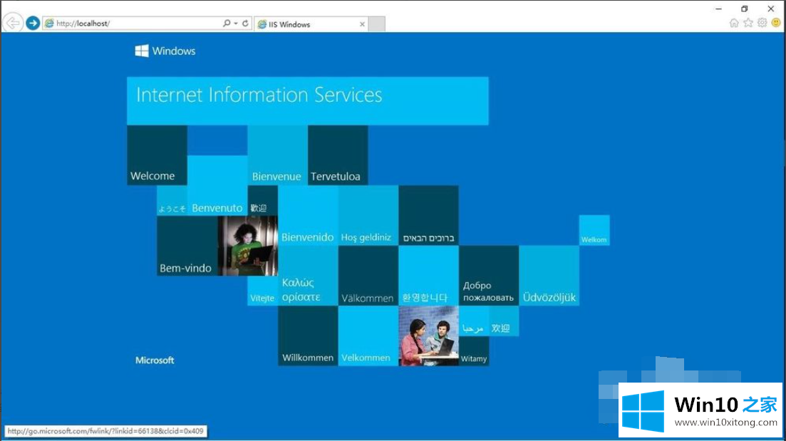Image resolution: width=786 pixels, height=441 pixels.
Task: Click the Hoş geldiniz tile
Action: click(368, 215)
